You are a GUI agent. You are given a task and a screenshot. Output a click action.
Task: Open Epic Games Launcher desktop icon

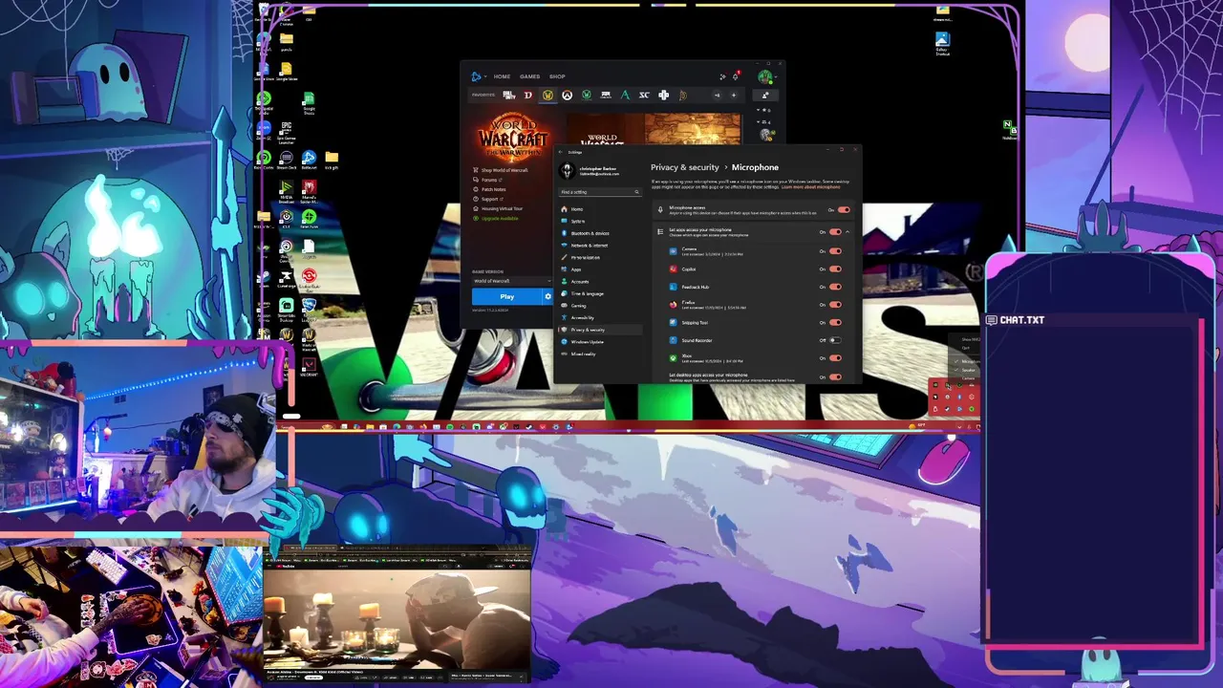click(286, 130)
